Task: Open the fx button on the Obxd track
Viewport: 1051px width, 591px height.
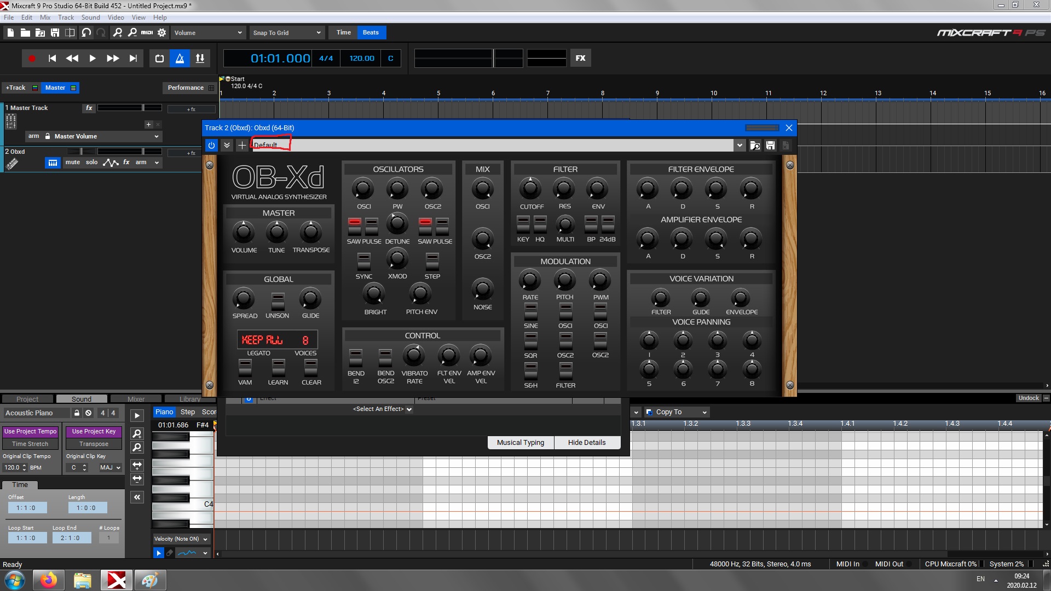Action: pos(126,163)
